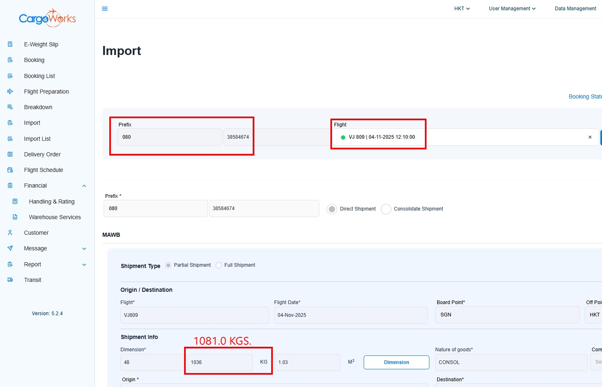Open Import List from sidebar
Screen dimensions: 602x387
[x=37, y=139]
